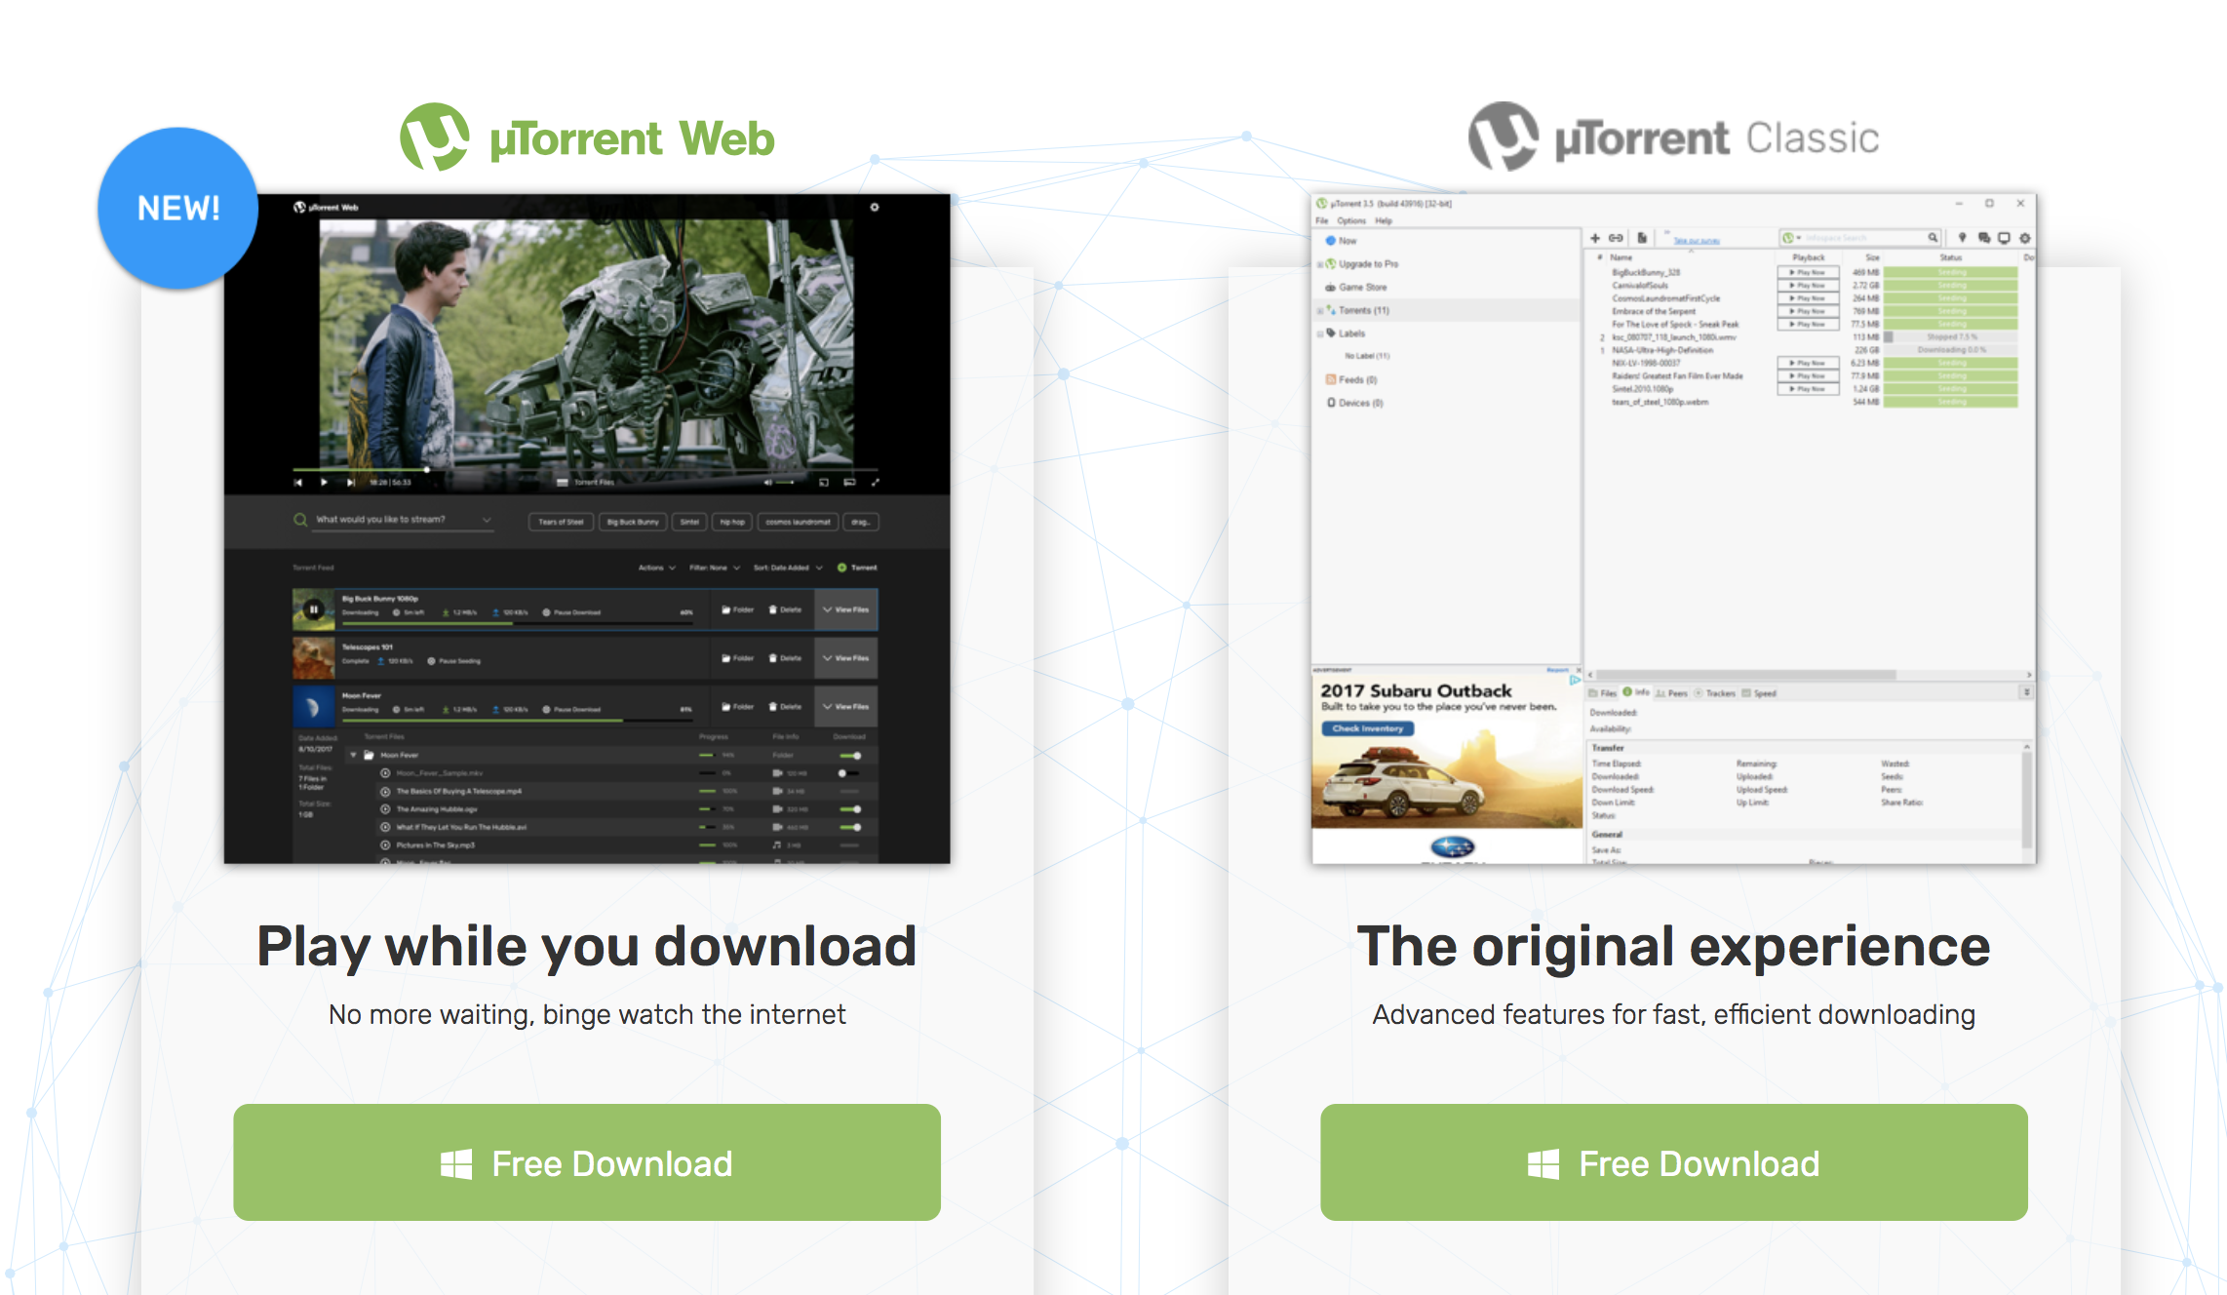
Task: Pause the Big Buck Bunny thumbnail
Action: click(x=314, y=609)
